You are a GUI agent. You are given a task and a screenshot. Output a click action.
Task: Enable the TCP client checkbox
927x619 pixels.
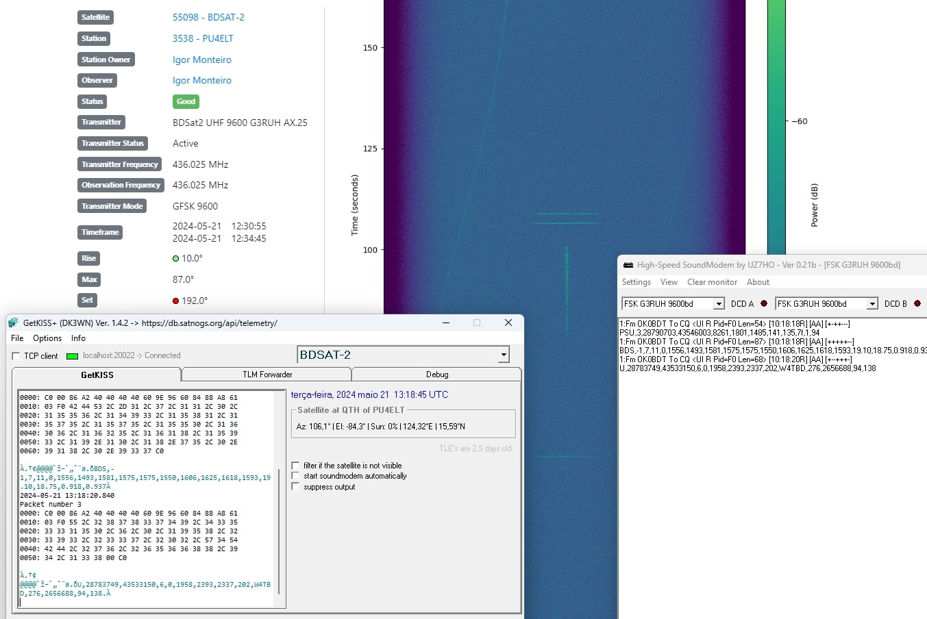pos(16,356)
